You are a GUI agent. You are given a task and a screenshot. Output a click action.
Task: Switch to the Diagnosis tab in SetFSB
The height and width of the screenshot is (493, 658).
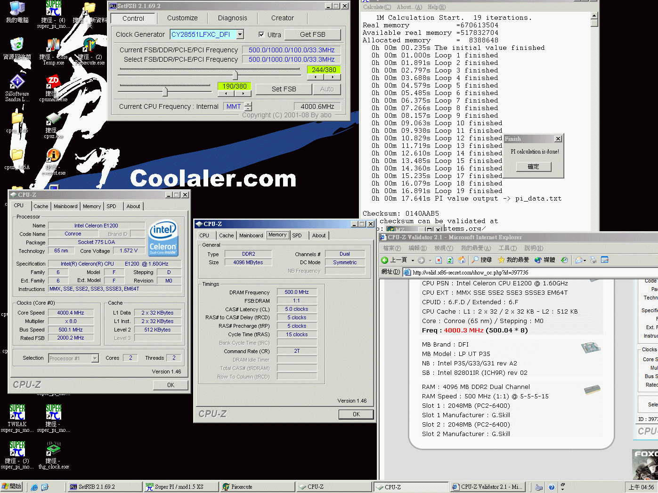(x=232, y=18)
